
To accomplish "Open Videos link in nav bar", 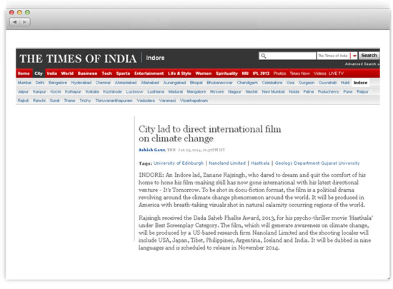I will tap(320, 73).
